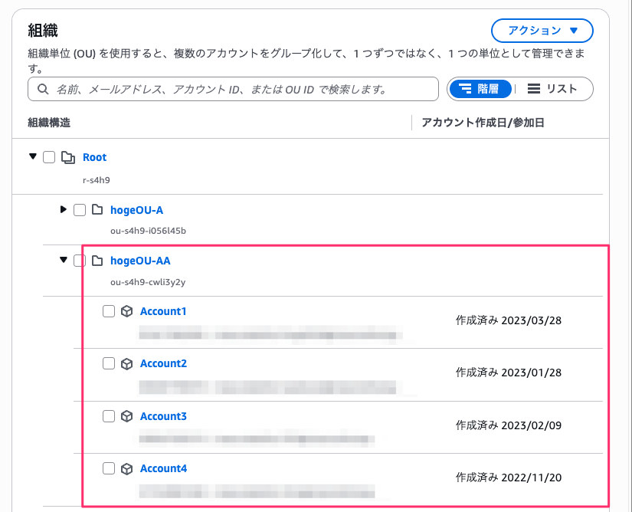Open the アクション dropdown menu

541,31
